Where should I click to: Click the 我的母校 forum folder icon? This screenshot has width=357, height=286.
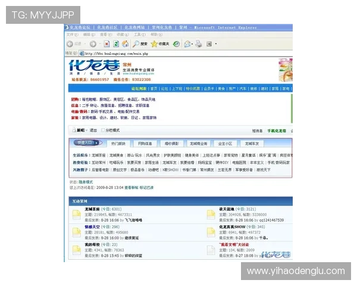coord(77,250)
